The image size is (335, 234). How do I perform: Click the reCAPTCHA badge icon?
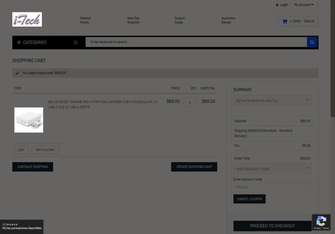[x=321, y=222]
